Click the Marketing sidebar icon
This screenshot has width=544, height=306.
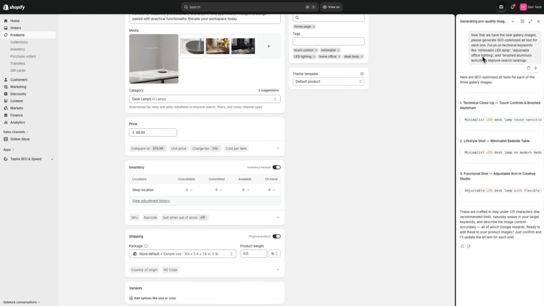click(x=6, y=87)
